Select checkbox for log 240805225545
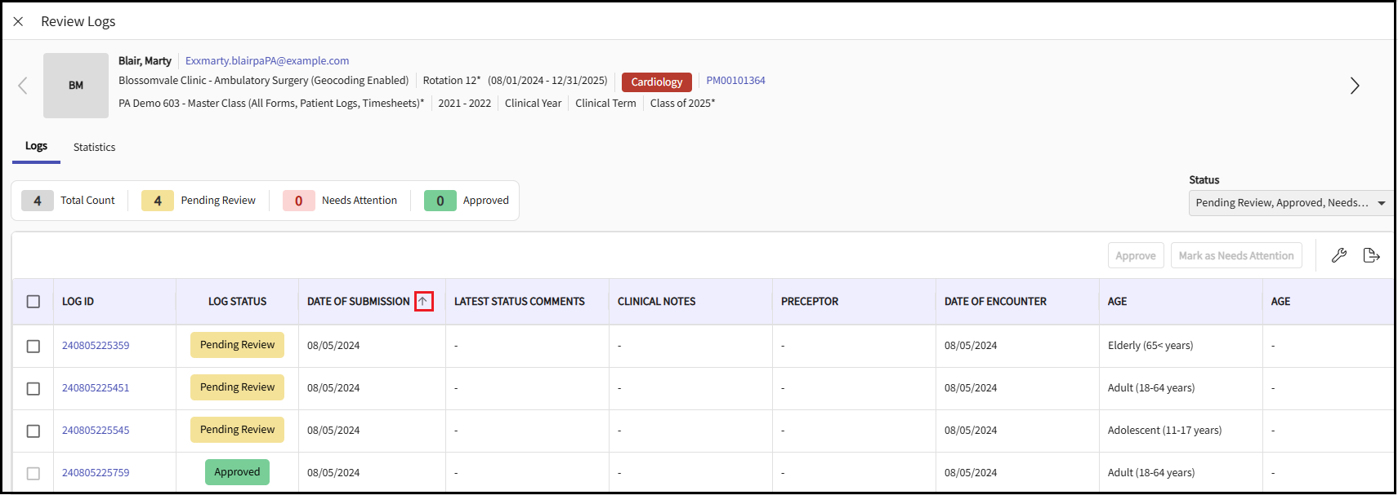The height and width of the screenshot is (495, 1398). (33, 431)
